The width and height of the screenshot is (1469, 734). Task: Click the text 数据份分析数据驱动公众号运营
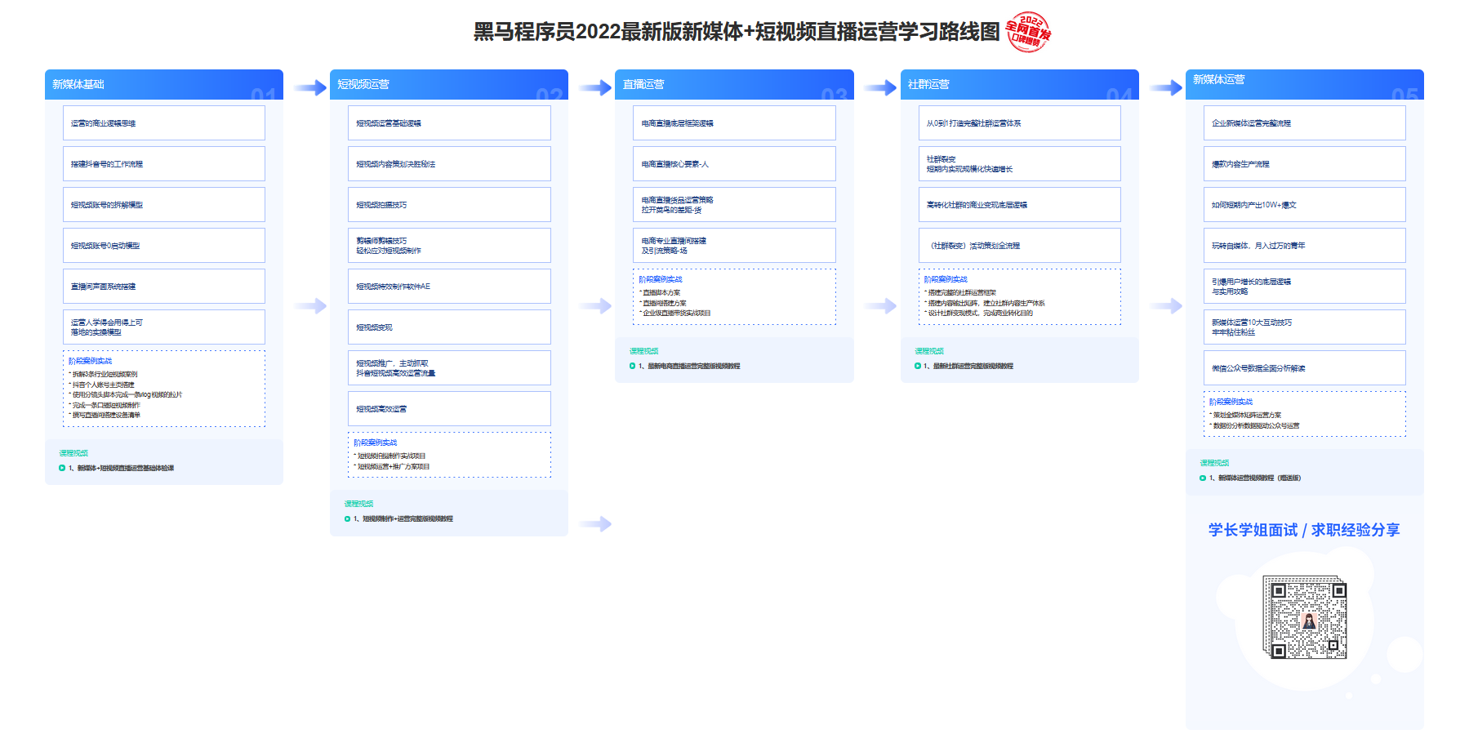click(1256, 425)
